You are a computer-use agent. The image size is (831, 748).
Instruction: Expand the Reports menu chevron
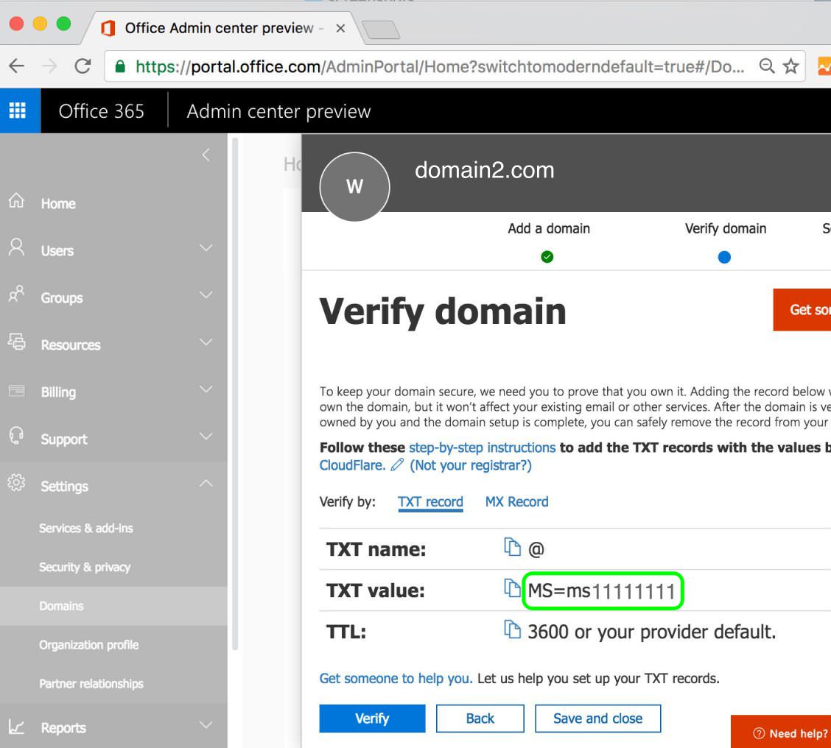[x=206, y=724]
